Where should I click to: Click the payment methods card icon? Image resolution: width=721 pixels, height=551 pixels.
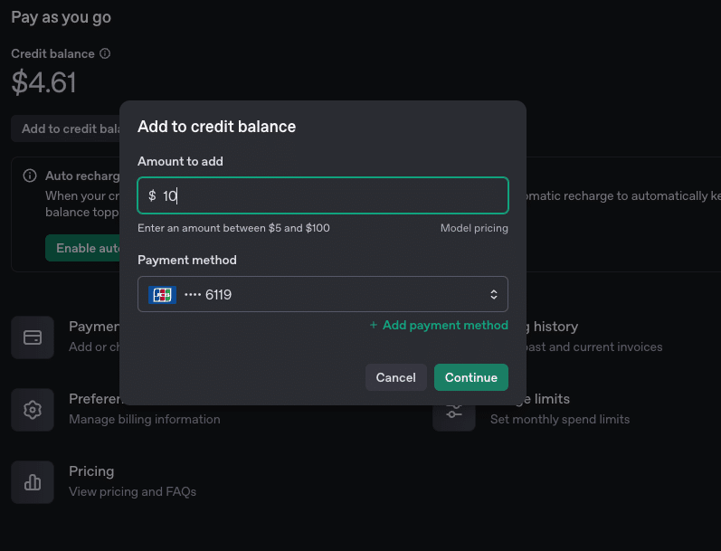[x=33, y=337]
